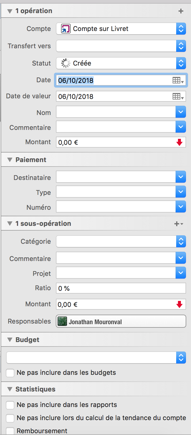Screen dimensions: 191x435
Task: Collapse the Paiement section
Action: tap(10, 160)
